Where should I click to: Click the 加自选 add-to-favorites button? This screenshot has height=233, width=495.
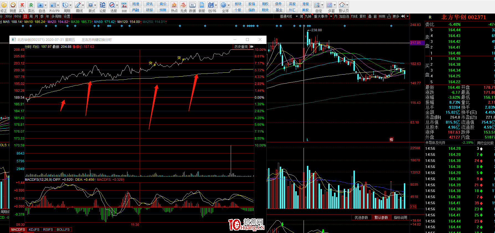(344, 16)
